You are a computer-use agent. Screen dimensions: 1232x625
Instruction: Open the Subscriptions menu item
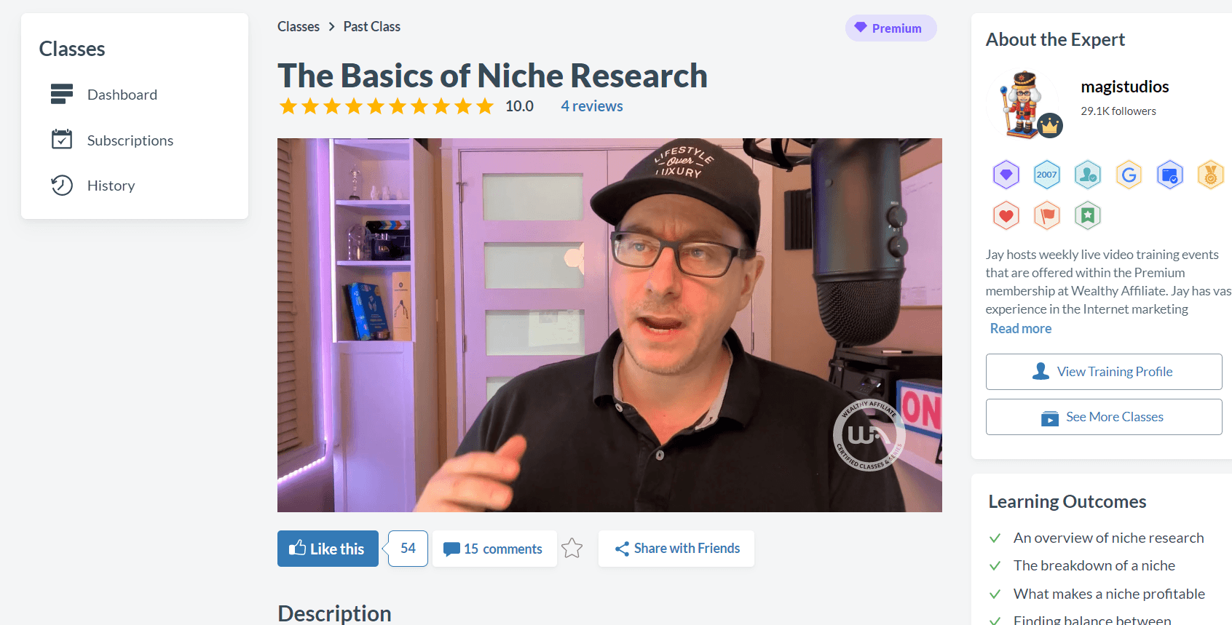click(x=130, y=140)
